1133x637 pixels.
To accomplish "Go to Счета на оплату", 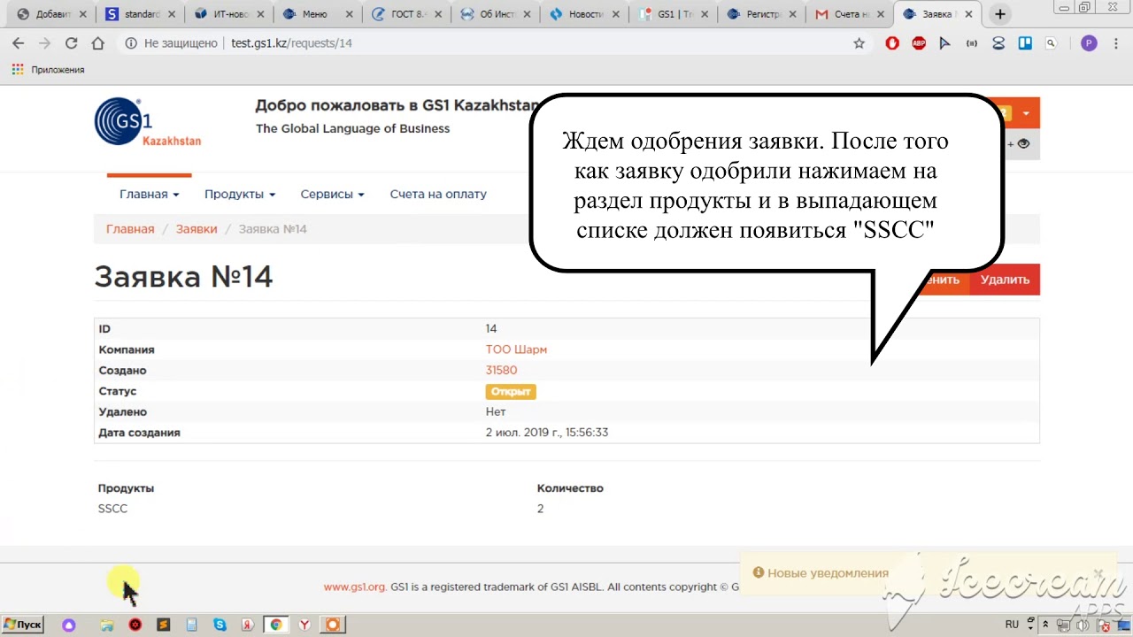I will pos(438,194).
